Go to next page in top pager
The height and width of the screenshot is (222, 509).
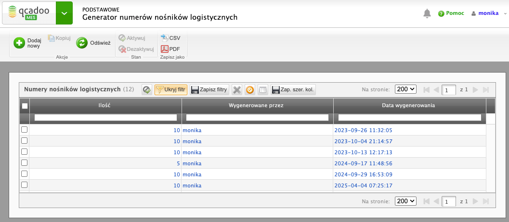click(475, 90)
